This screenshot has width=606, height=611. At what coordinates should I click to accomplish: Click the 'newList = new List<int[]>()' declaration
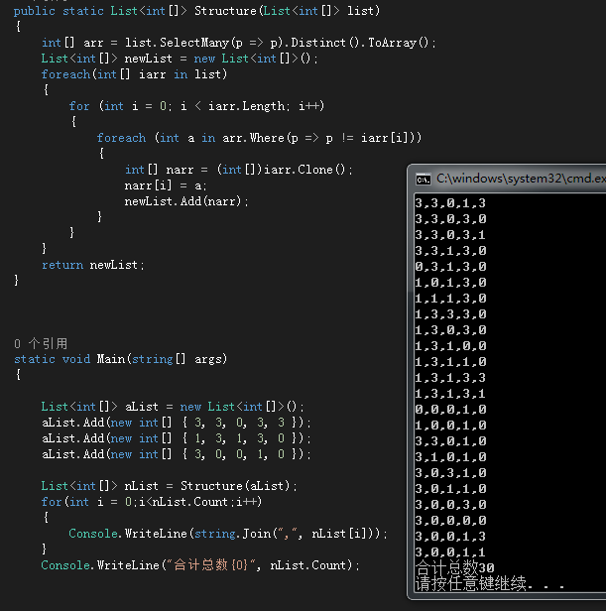pyautogui.click(x=180, y=59)
